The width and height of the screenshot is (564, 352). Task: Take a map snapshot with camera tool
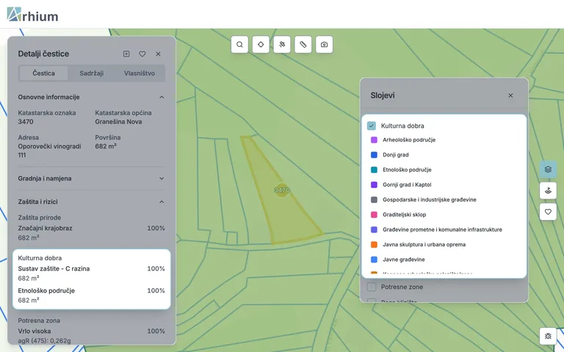(325, 45)
